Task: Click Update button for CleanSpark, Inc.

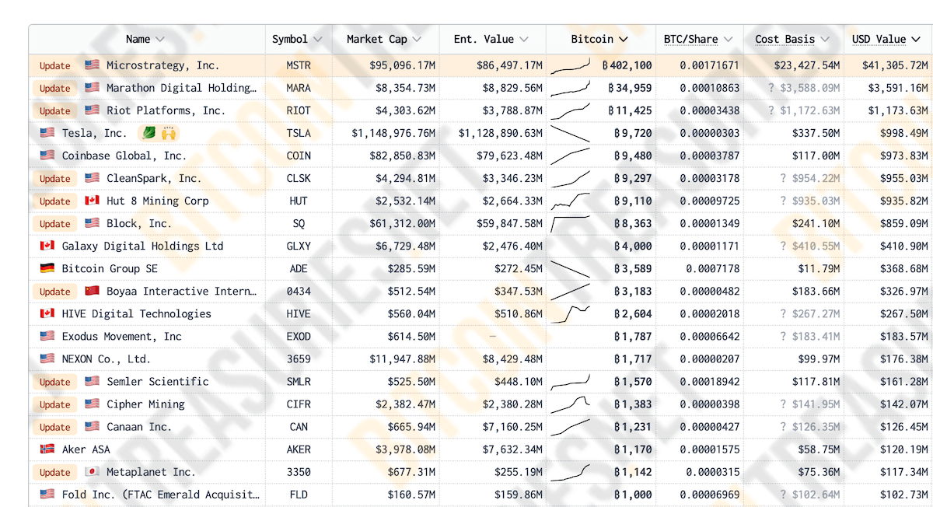Action: 55,179
